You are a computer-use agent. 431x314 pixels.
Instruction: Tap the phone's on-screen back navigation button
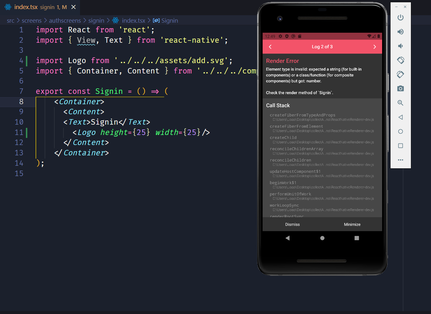pyautogui.click(x=288, y=238)
